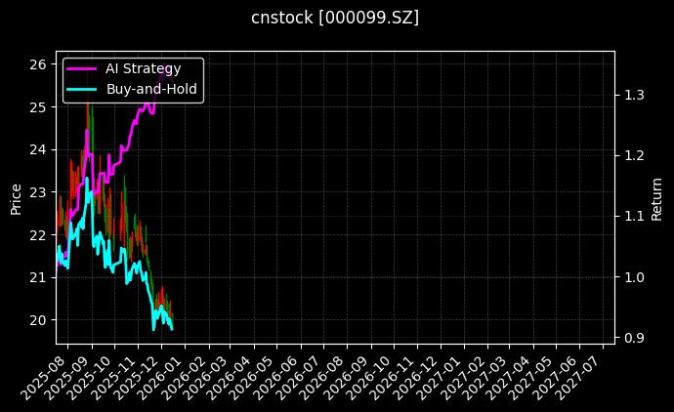
Task: Click the chart title cnstock [000099.SZ]
Action: tap(335, 18)
